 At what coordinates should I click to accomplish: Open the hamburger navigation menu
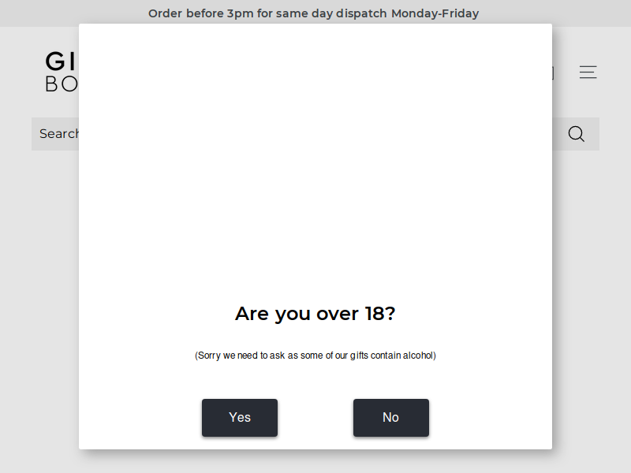pos(588,72)
